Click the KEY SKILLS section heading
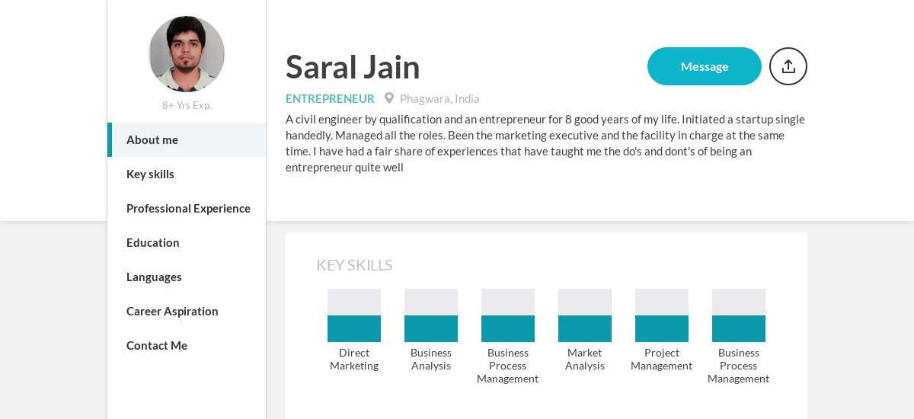This screenshot has height=419, width=914. (x=354, y=265)
